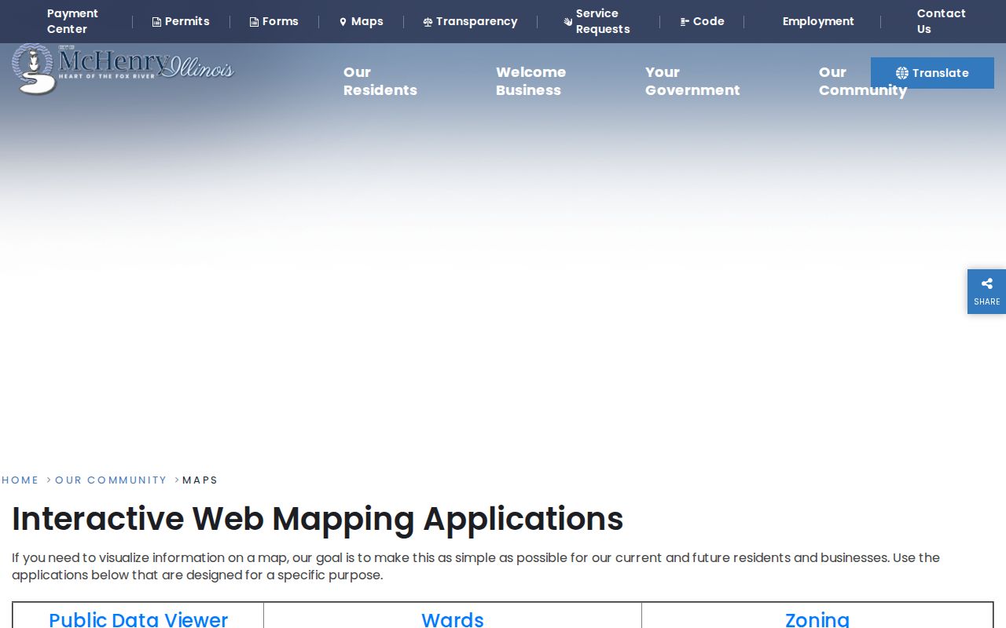Click the MAPS breadcrumb text

point(200,480)
